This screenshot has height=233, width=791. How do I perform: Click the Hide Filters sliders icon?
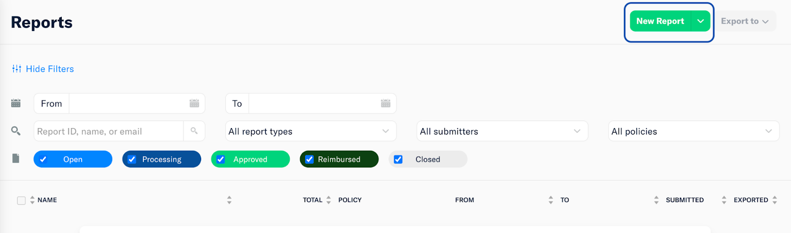tap(17, 69)
